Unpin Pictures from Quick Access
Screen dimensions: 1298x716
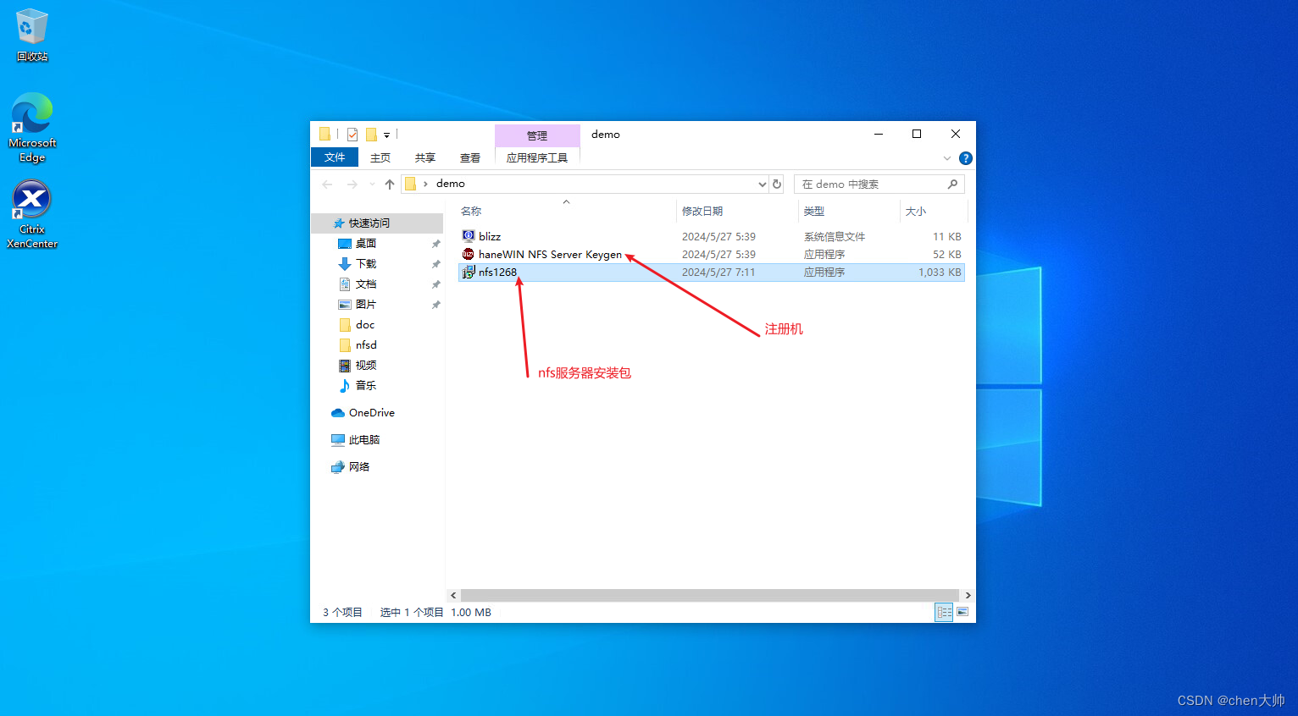click(436, 305)
